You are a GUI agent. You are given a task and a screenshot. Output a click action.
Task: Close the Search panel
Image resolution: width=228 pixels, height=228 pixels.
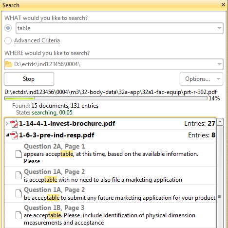(x=223, y=5)
